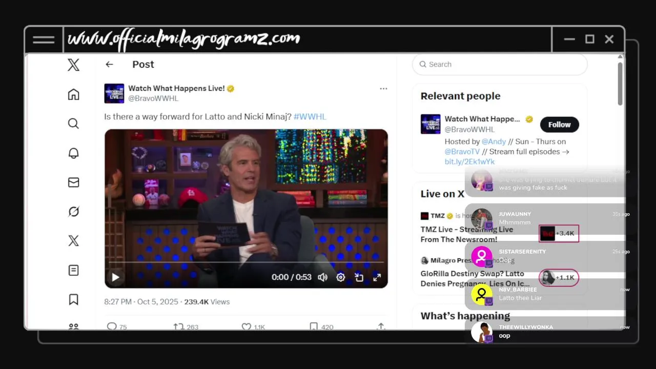Open the post's three-dot more menu
The image size is (656, 369).
(x=383, y=89)
